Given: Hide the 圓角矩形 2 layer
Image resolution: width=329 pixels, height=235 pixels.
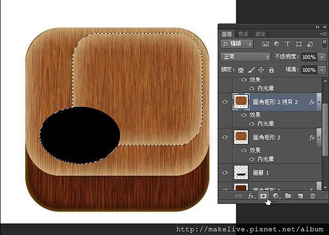Looking at the screenshot, I should 225,137.
